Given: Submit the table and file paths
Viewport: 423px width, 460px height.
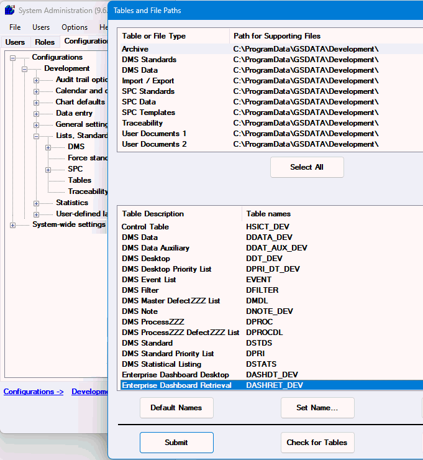Looking at the screenshot, I should [x=176, y=443].
